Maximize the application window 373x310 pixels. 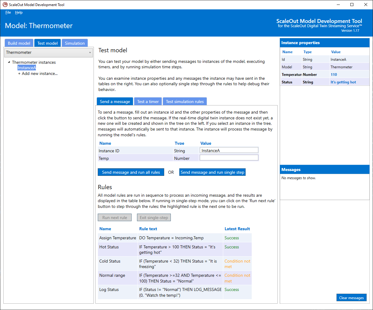click(352, 5)
